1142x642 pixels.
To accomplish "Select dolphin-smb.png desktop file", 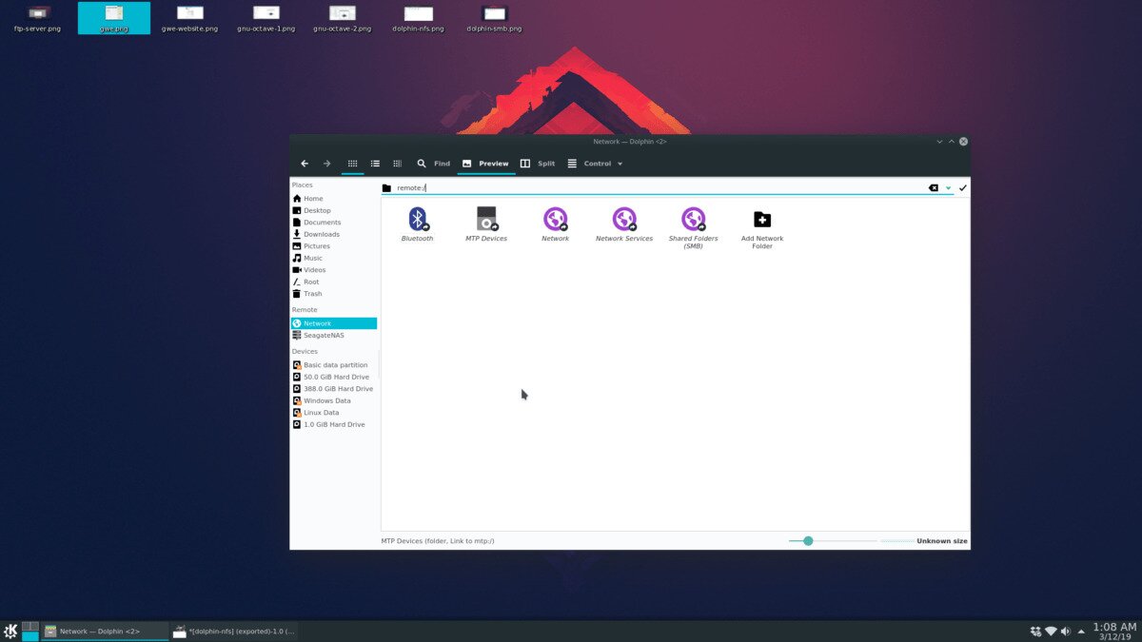I will coord(494,18).
